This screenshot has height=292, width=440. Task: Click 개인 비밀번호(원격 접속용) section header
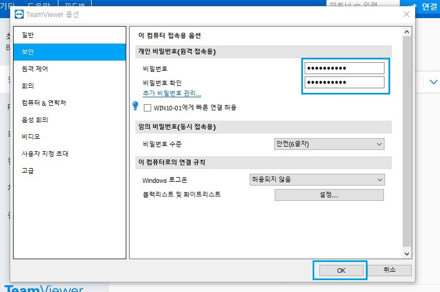click(x=263, y=51)
